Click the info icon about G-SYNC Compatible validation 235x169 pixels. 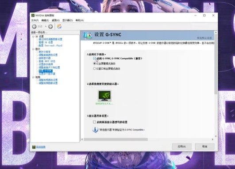95,130
